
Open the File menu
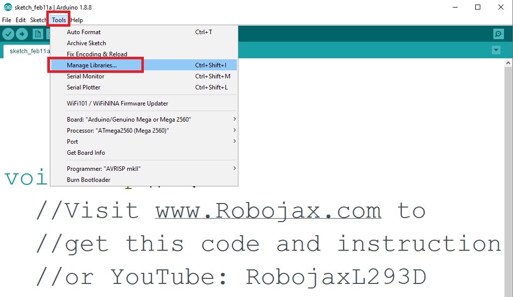click(x=7, y=20)
